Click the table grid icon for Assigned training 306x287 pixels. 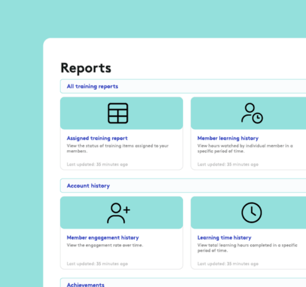(118, 113)
